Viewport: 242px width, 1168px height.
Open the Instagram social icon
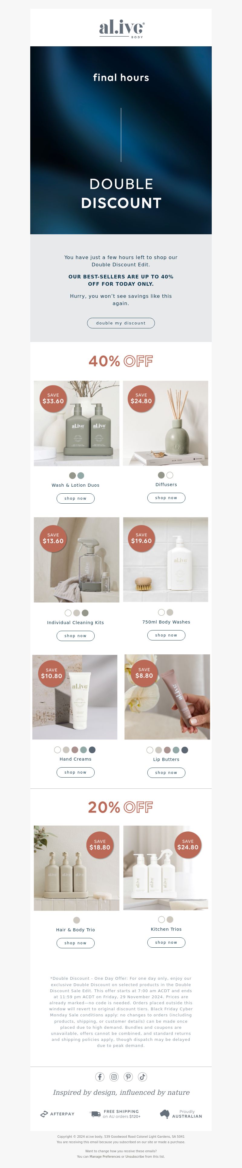(x=114, y=1077)
